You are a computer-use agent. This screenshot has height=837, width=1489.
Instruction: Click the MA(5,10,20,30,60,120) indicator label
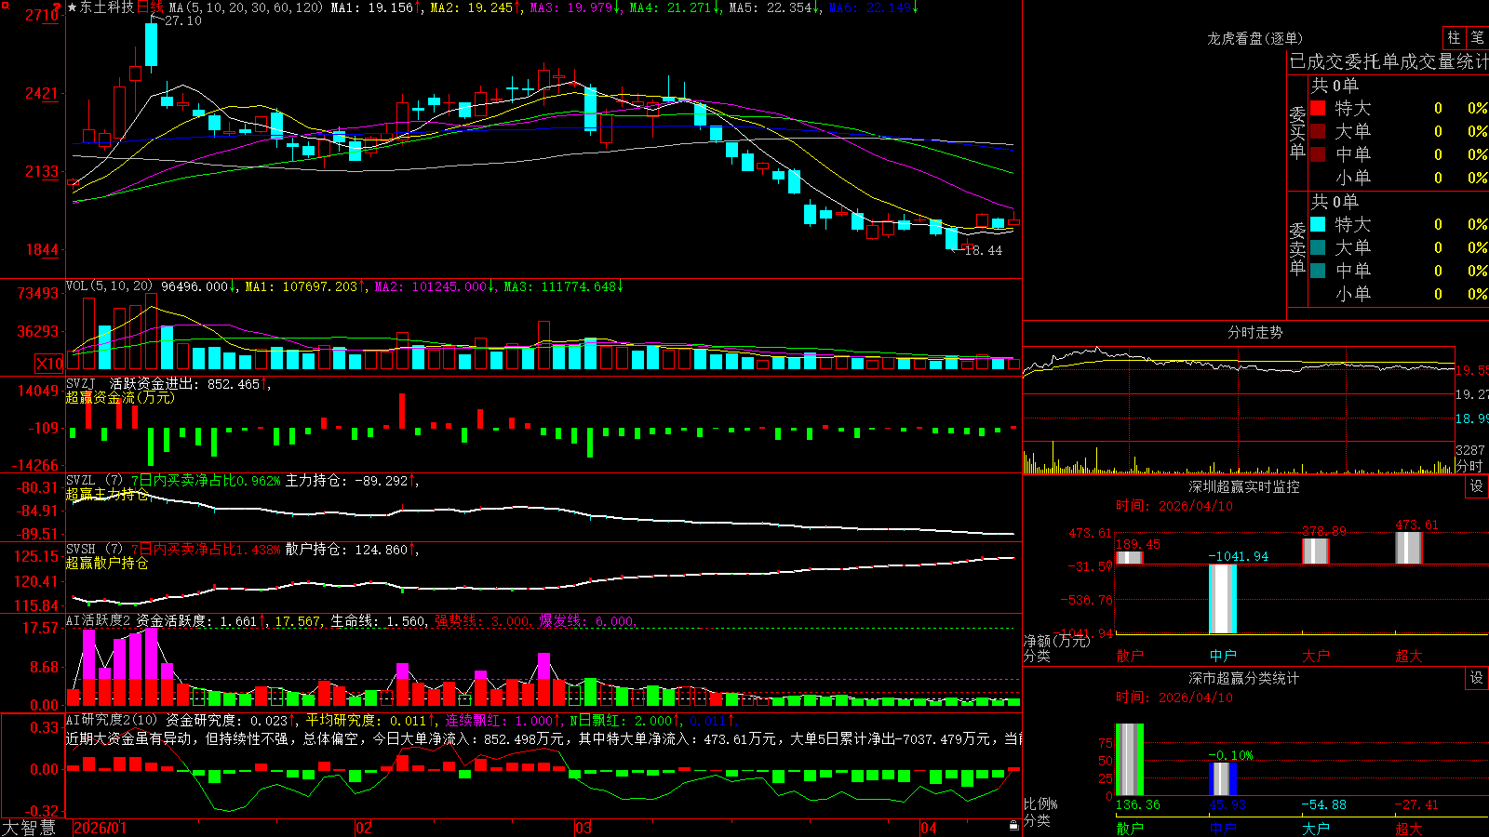coord(246,7)
